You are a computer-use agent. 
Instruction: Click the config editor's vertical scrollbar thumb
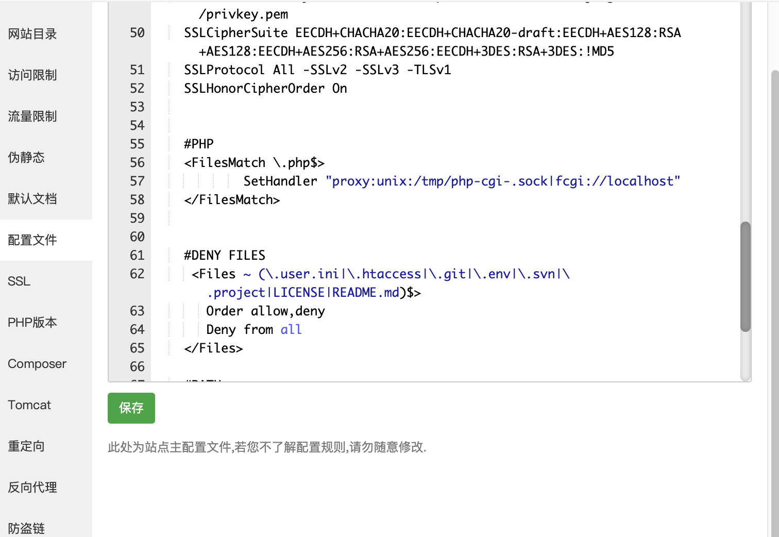click(746, 277)
